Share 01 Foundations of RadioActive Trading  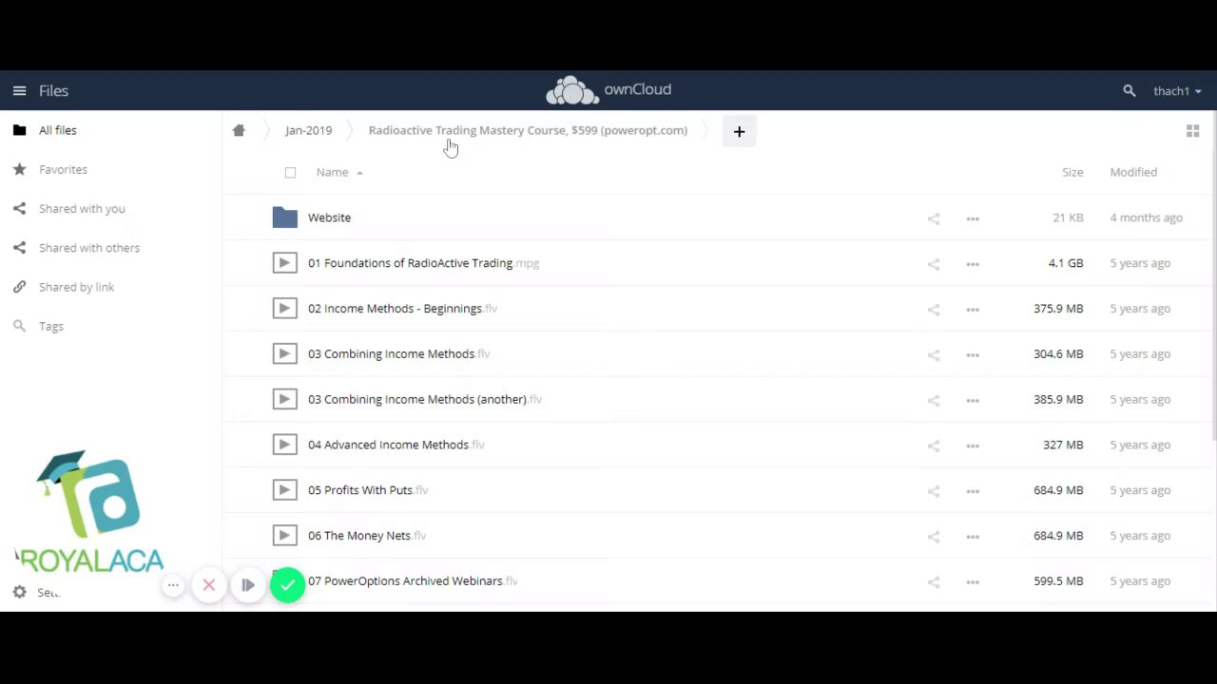[x=933, y=264]
